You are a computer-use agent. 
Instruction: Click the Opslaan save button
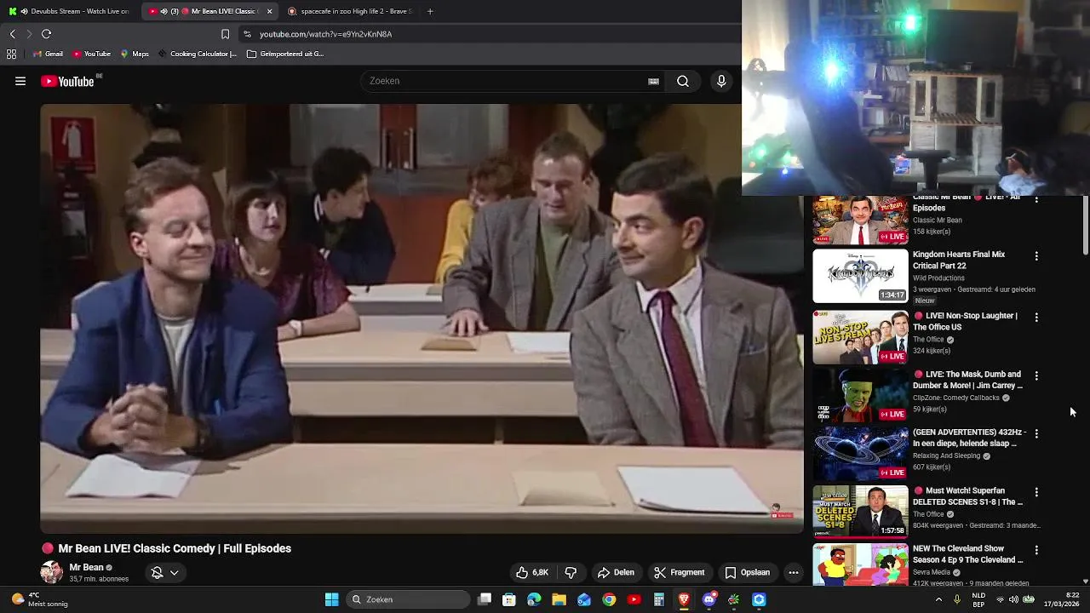pos(747,572)
